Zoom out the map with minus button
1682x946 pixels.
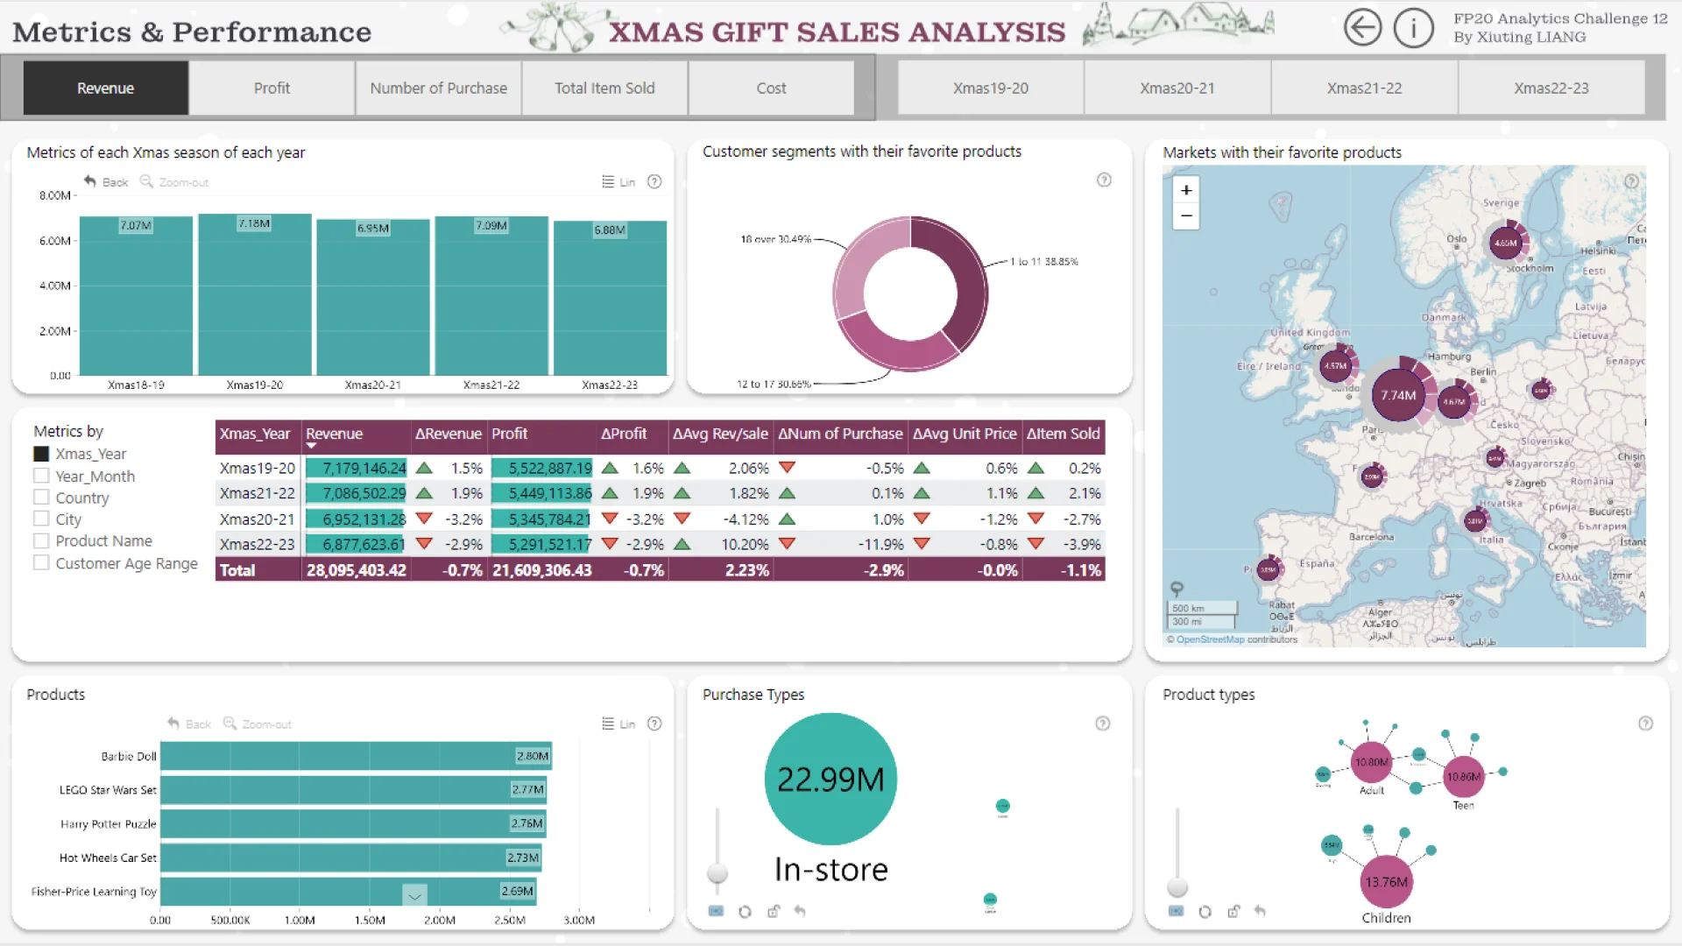point(1186,215)
